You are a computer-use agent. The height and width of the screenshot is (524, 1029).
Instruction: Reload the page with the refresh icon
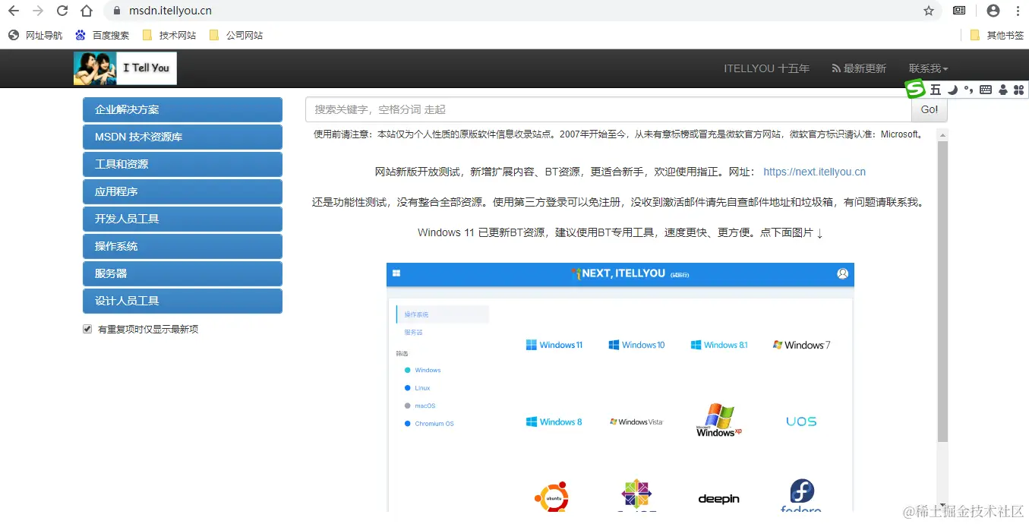pyautogui.click(x=62, y=11)
